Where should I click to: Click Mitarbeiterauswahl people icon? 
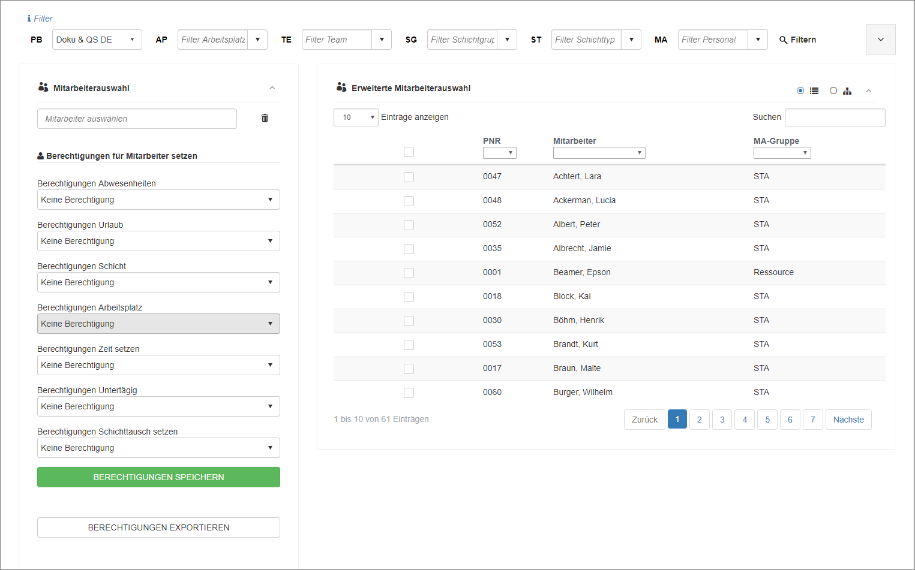(43, 88)
